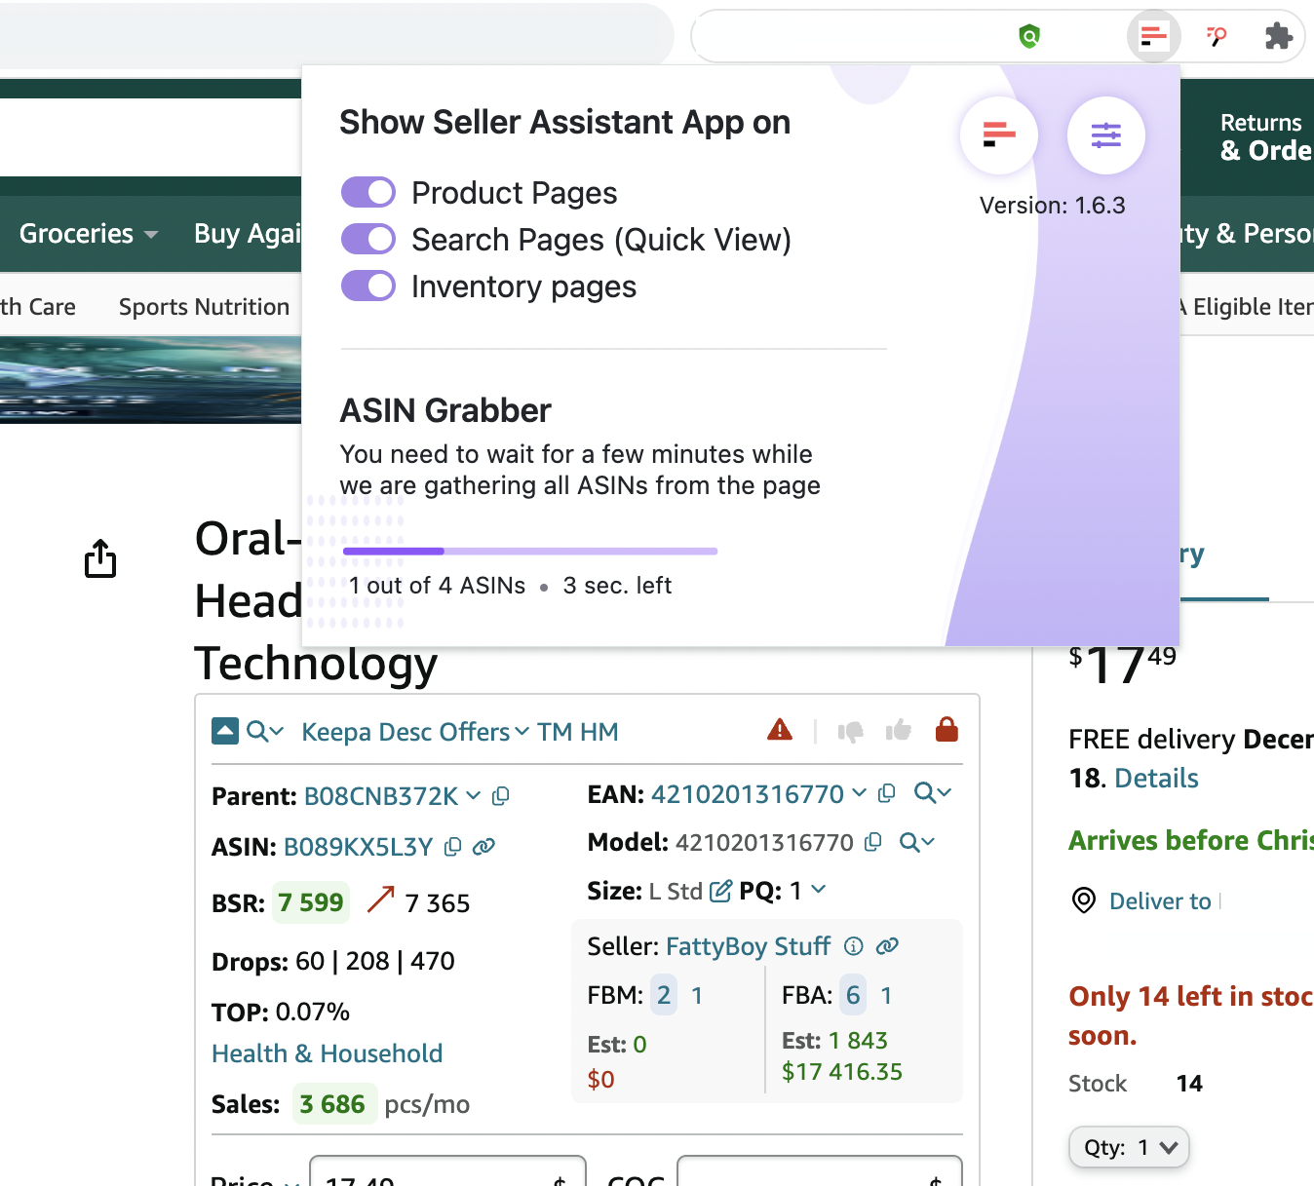Click the info icon next to FattyBoy Stuff
1314x1186 pixels.
[853, 945]
